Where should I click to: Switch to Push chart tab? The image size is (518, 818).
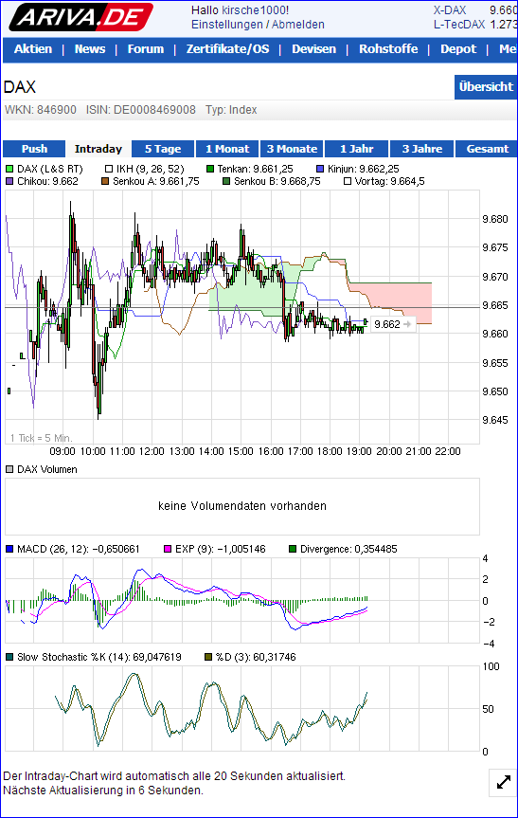[34, 149]
